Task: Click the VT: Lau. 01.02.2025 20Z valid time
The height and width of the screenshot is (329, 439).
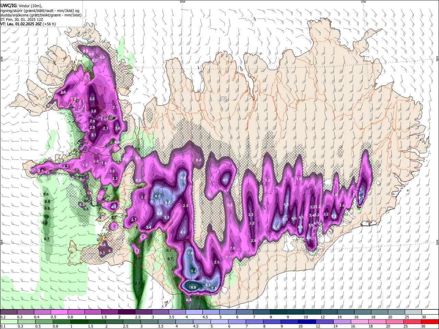Action: click(x=21, y=24)
